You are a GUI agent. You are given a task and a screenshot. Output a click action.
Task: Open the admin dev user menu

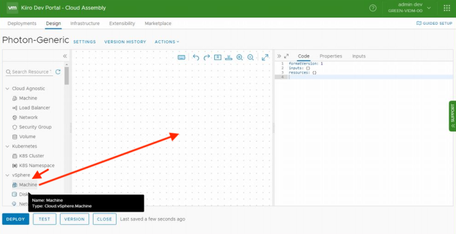pos(410,8)
